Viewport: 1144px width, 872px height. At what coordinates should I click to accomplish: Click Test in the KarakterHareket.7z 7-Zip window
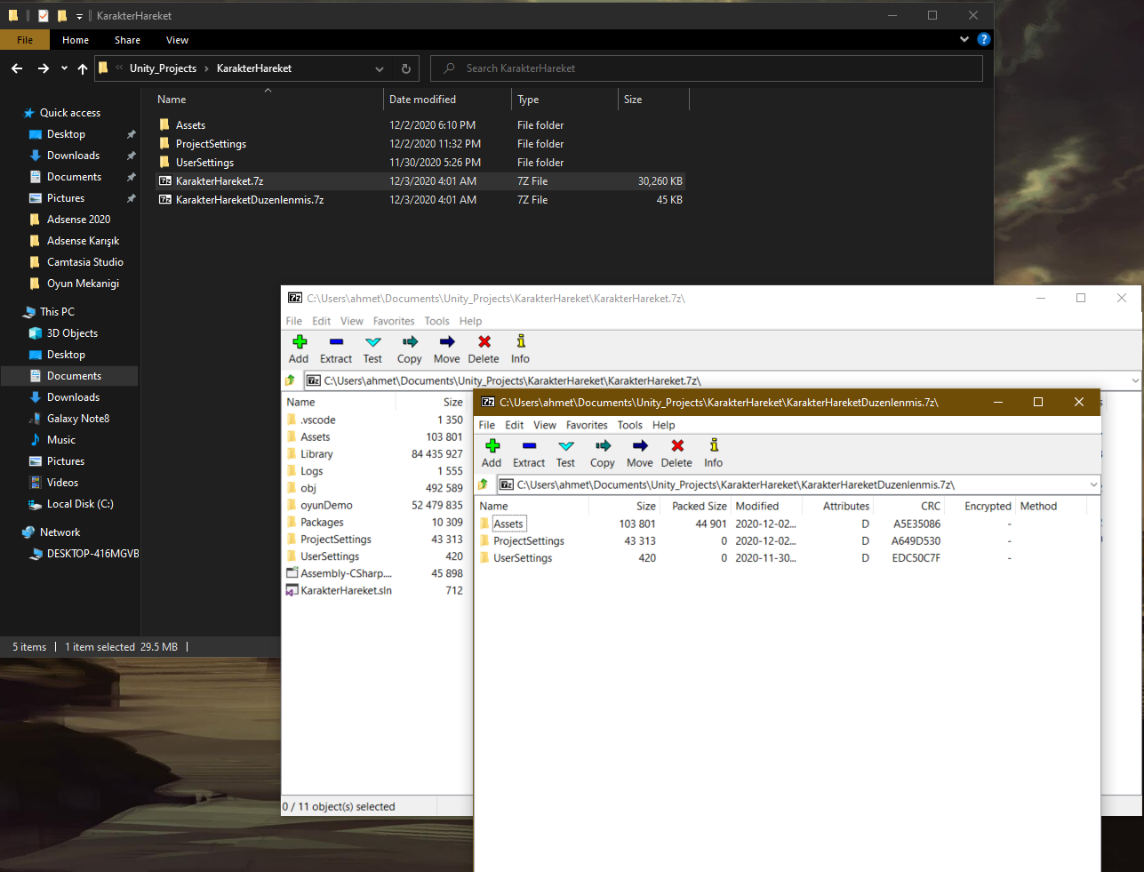pos(372,349)
